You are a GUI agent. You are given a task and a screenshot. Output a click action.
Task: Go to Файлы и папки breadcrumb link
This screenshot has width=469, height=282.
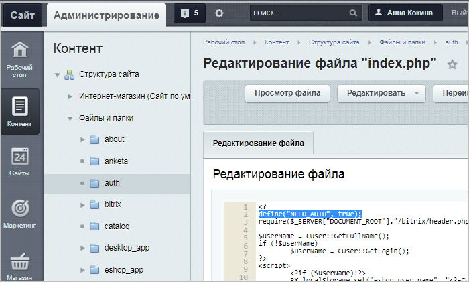(402, 42)
